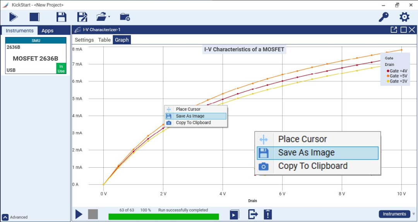Start the test with bottom play button
Image resolution: width=418 pixels, height=222 pixels.
pyautogui.click(x=79, y=214)
